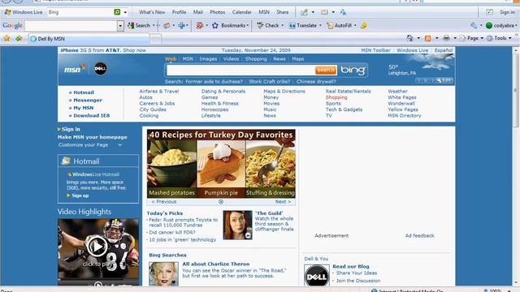Click the Add to Favorites icon
Image resolution: width=520 pixels, height=292 pixels.
pyautogui.click(x=19, y=38)
